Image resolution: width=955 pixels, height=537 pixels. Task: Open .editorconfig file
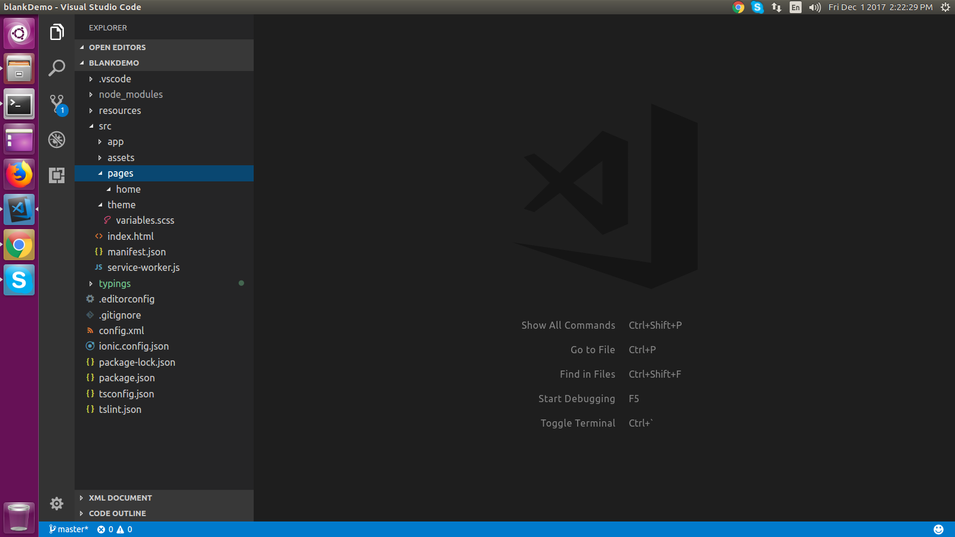(164, 299)
